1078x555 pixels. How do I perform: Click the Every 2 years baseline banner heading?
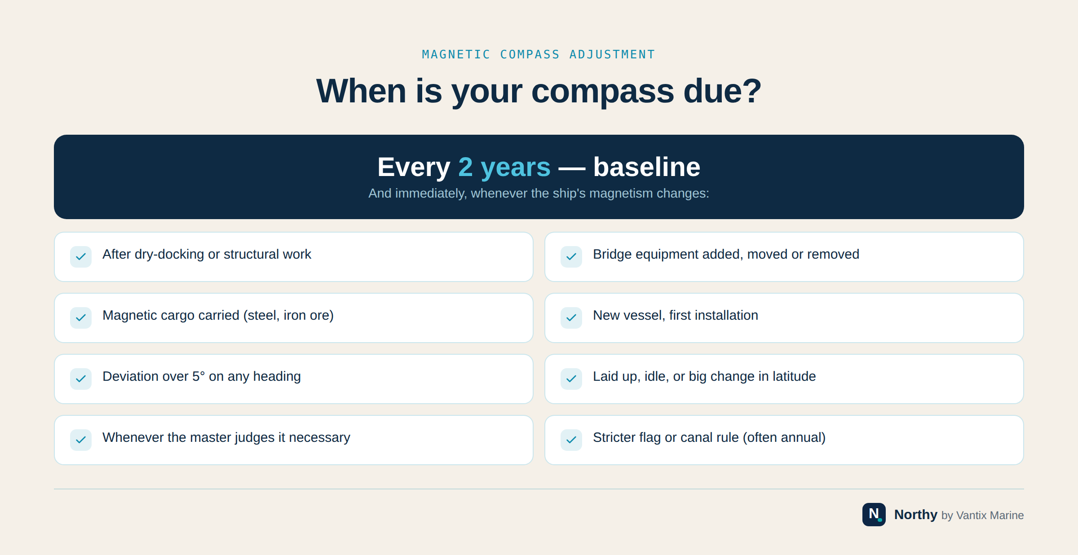click(539, 167)
